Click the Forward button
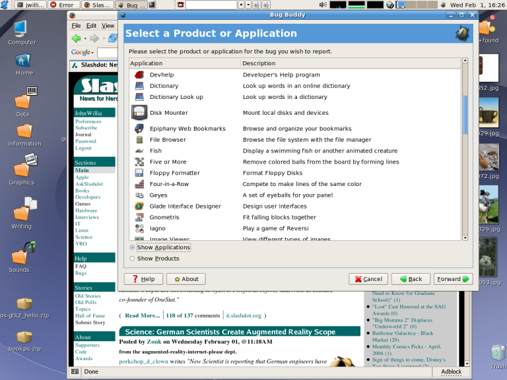The height and width of the screenshot is (380, 507). point(453,279)
